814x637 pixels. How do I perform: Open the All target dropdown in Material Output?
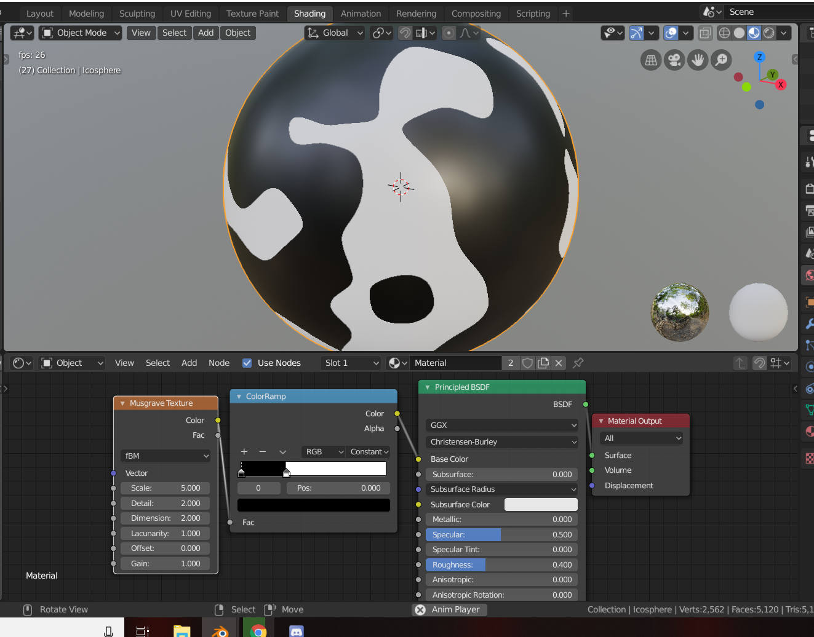[x=642, y=438]
